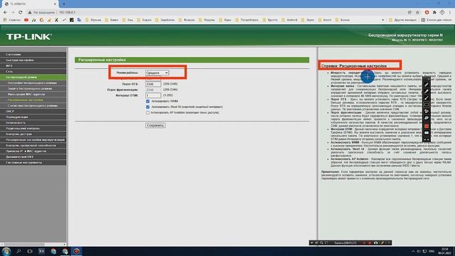The height and width of the screenshot is (256, 455).
Task: Open the Extensions puzzle icon
Action: tap(434, 12)
